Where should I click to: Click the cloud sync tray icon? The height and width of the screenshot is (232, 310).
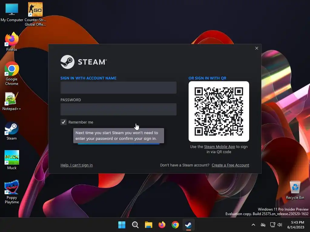point(263,225)
